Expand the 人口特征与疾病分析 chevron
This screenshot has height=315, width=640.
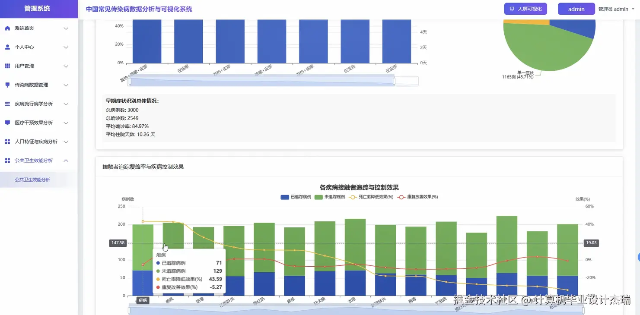(66, 142)
